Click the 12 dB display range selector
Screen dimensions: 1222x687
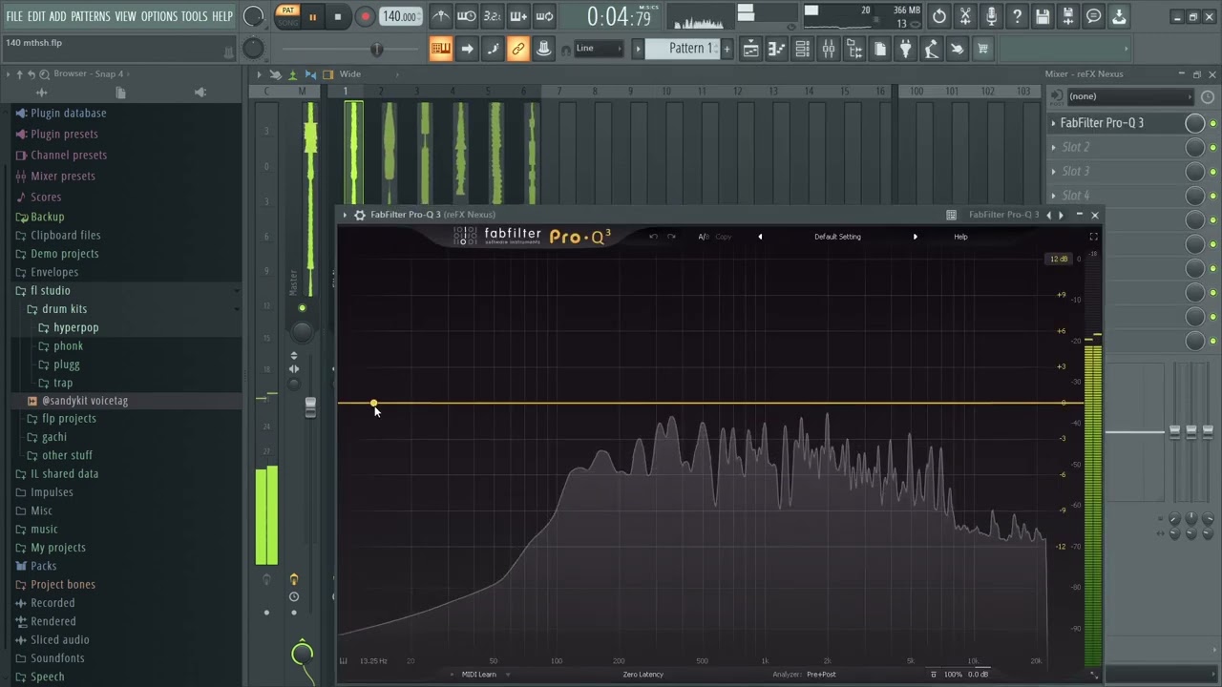point(1059,260)
